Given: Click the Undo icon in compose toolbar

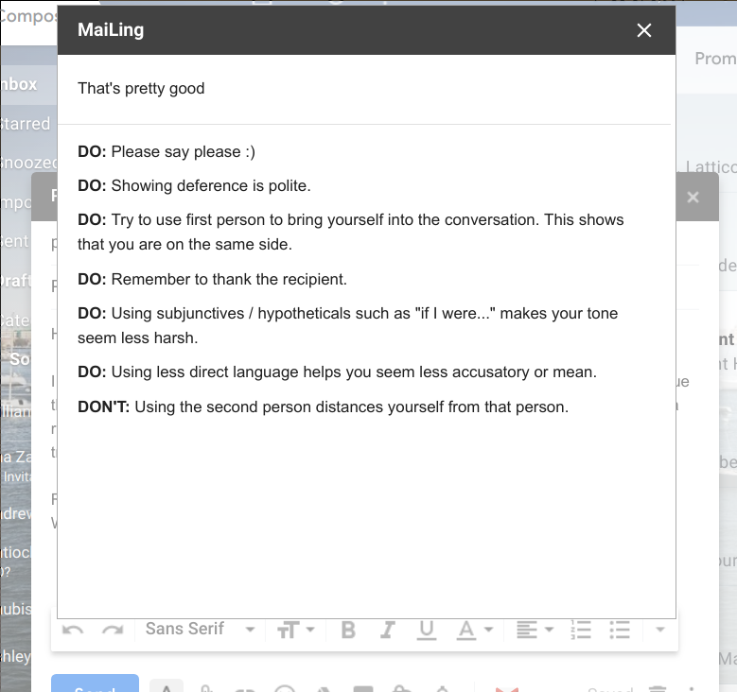Looking at the screenshot, I should click(x=73, y=630).
